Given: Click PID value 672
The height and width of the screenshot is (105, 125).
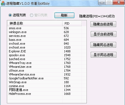Looking at the screenshot, I should click(66, 36).
